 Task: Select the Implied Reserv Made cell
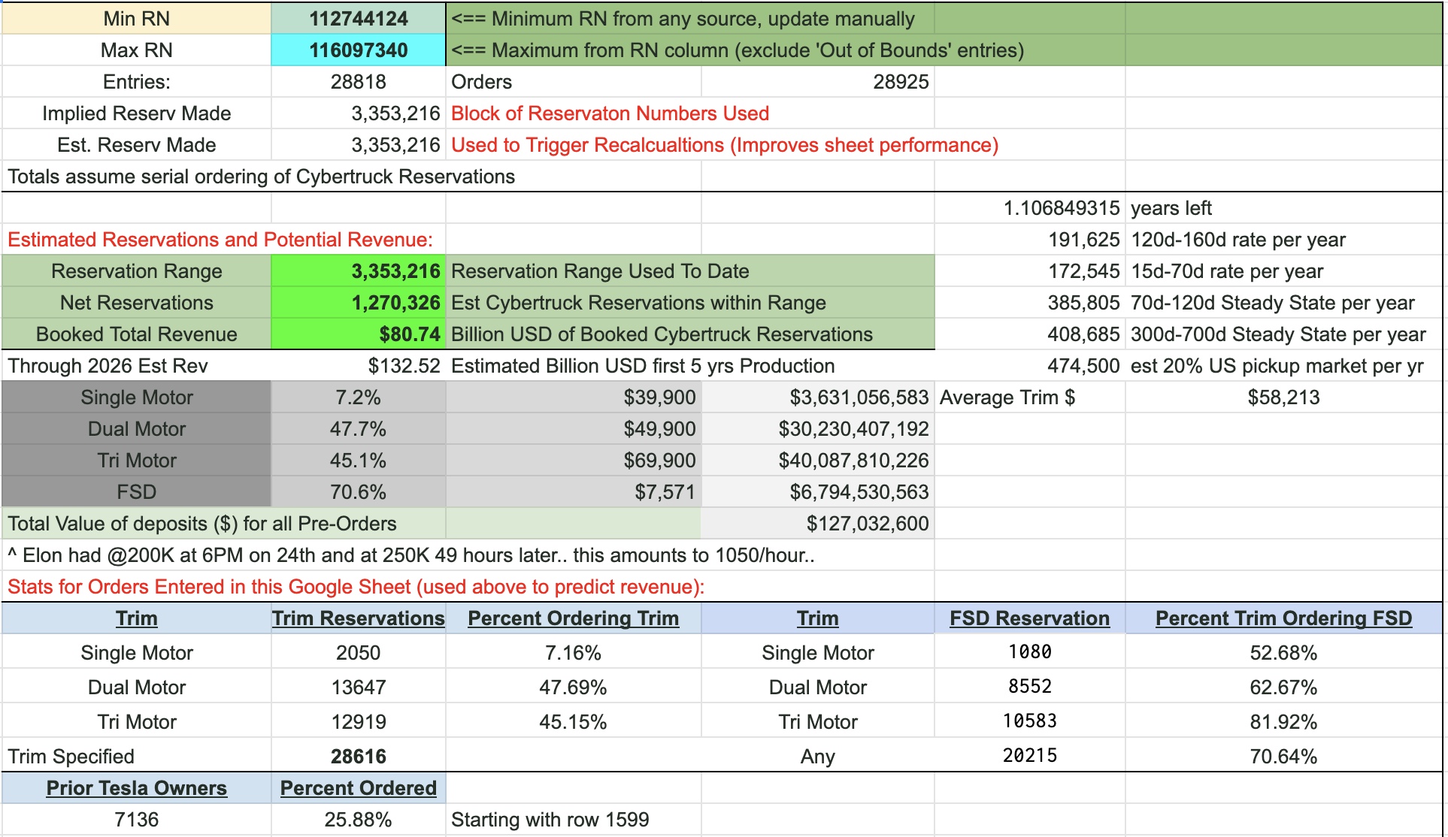coord(357,113)
